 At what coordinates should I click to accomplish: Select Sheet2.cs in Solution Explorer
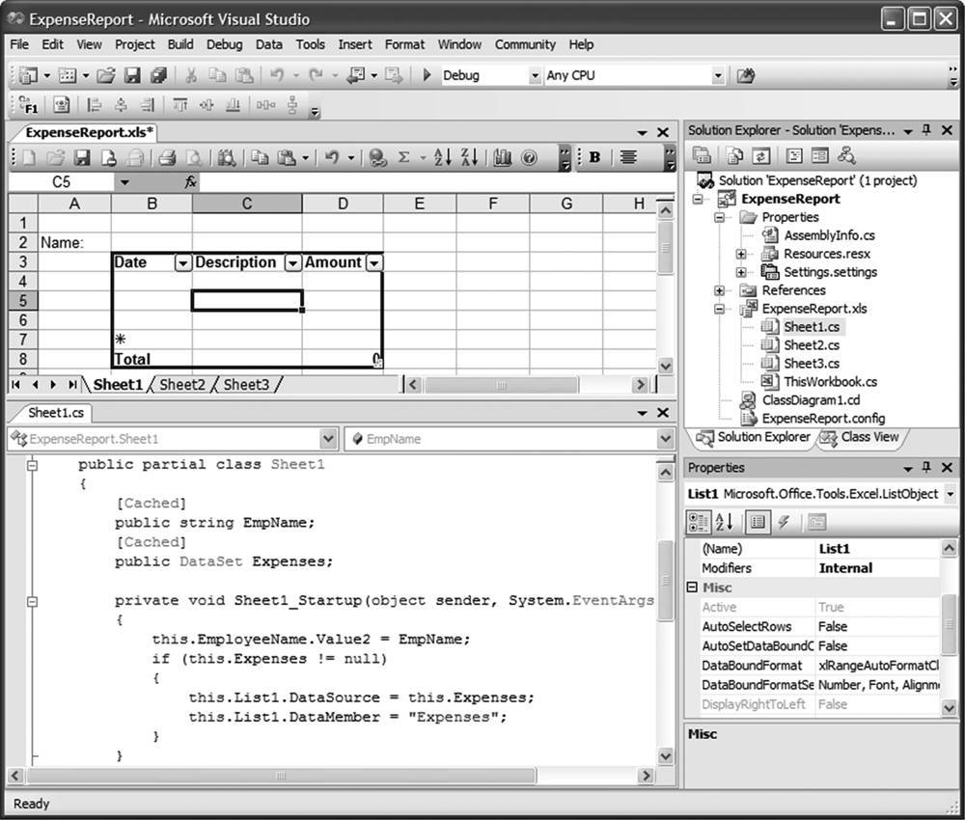812,345
